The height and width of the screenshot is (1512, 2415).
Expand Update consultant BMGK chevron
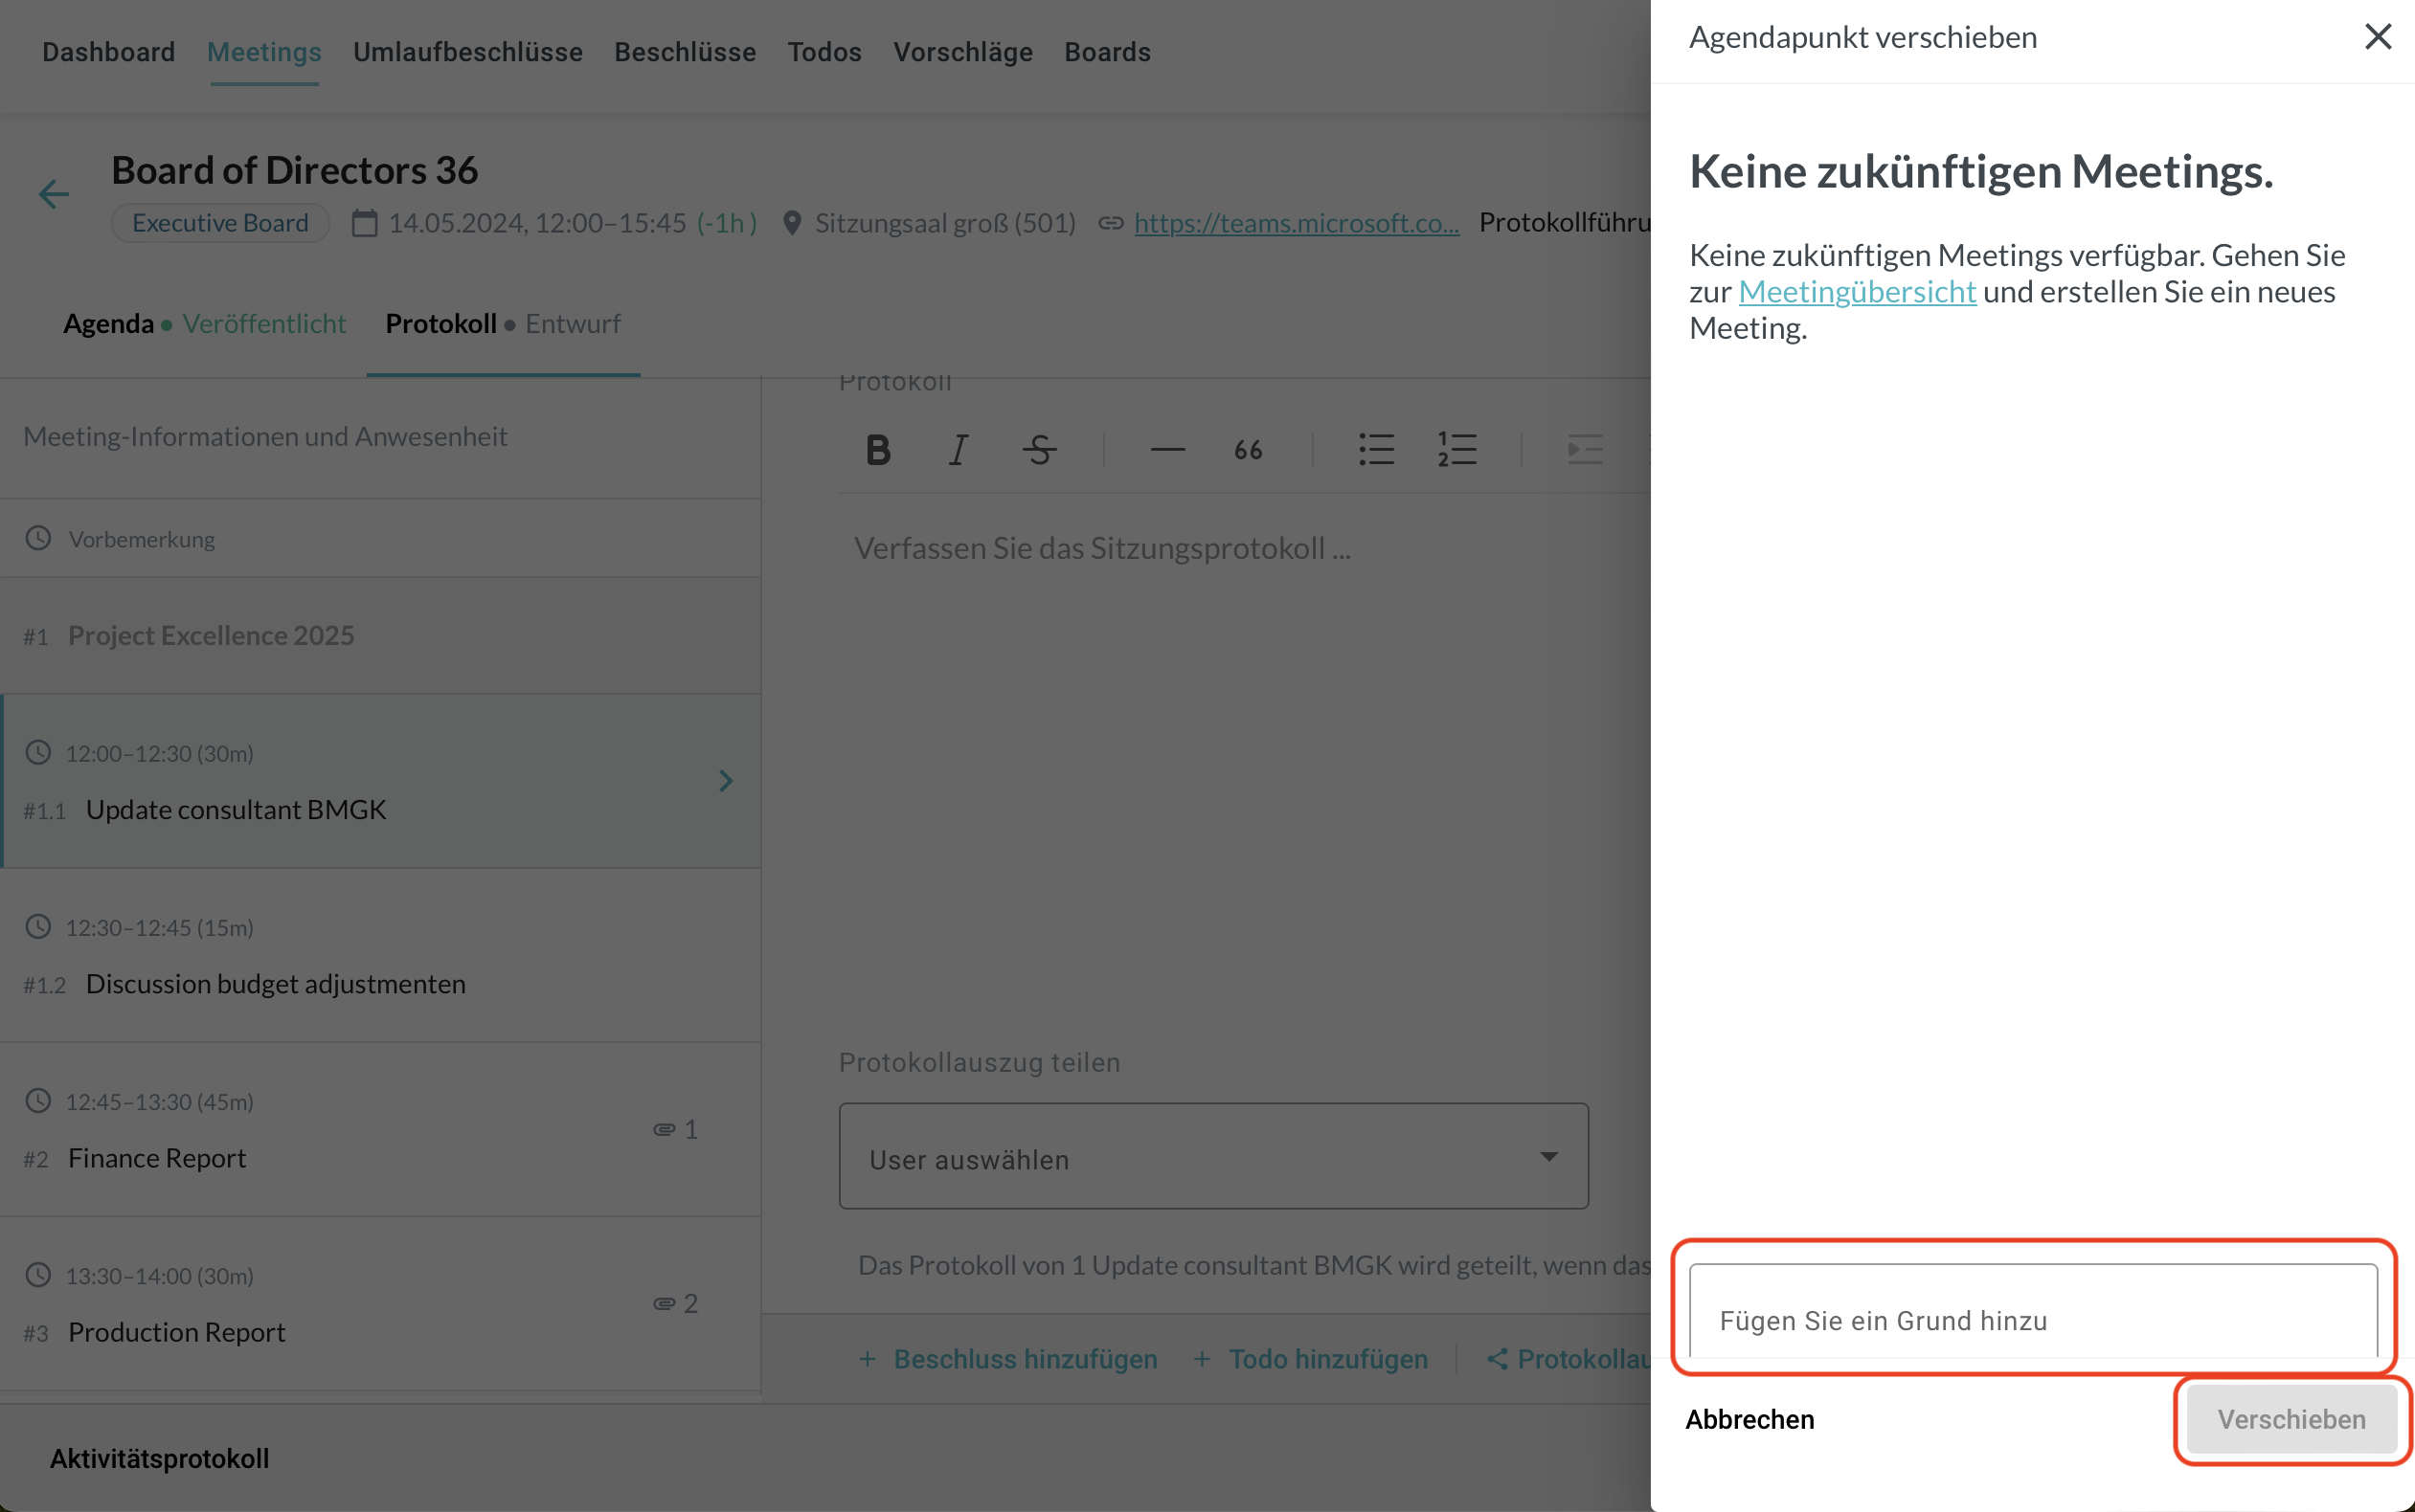coord(726,781)
